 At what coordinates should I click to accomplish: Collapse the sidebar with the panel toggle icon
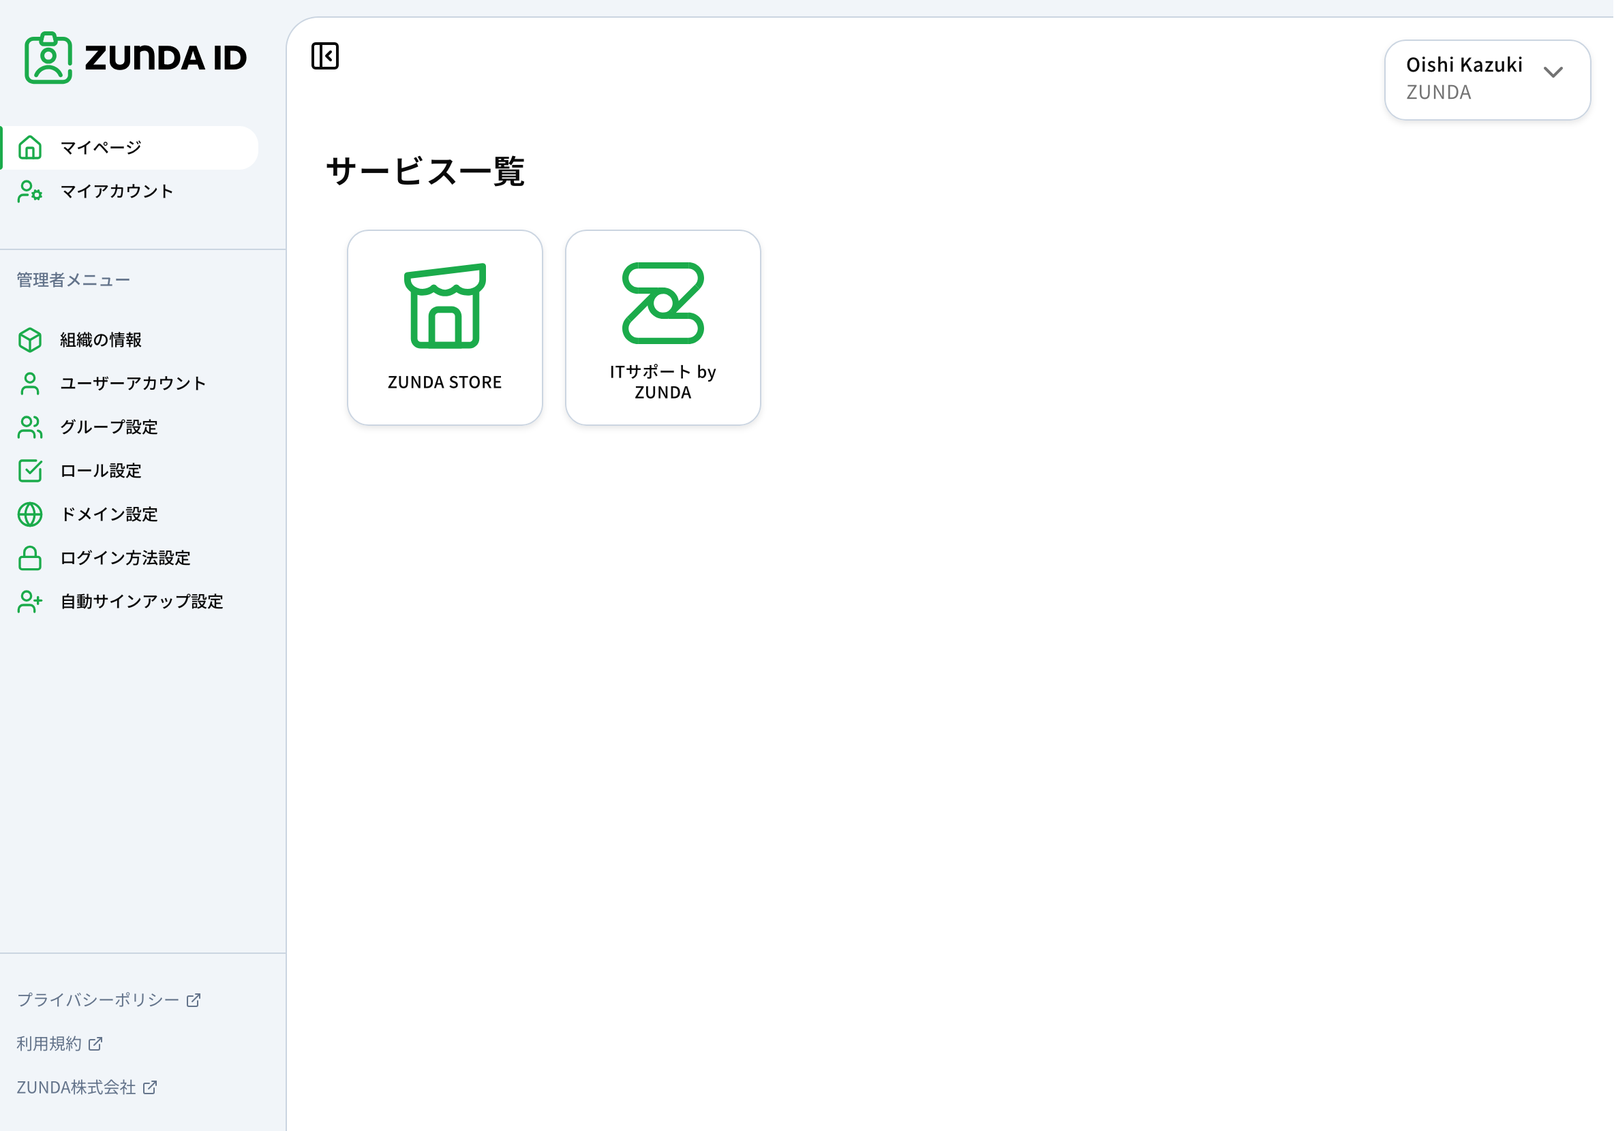click(324, 56)
